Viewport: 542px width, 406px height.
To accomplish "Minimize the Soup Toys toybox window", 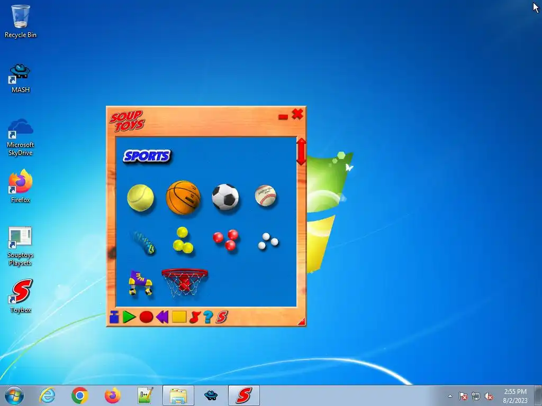I will [x=283, y=117].
